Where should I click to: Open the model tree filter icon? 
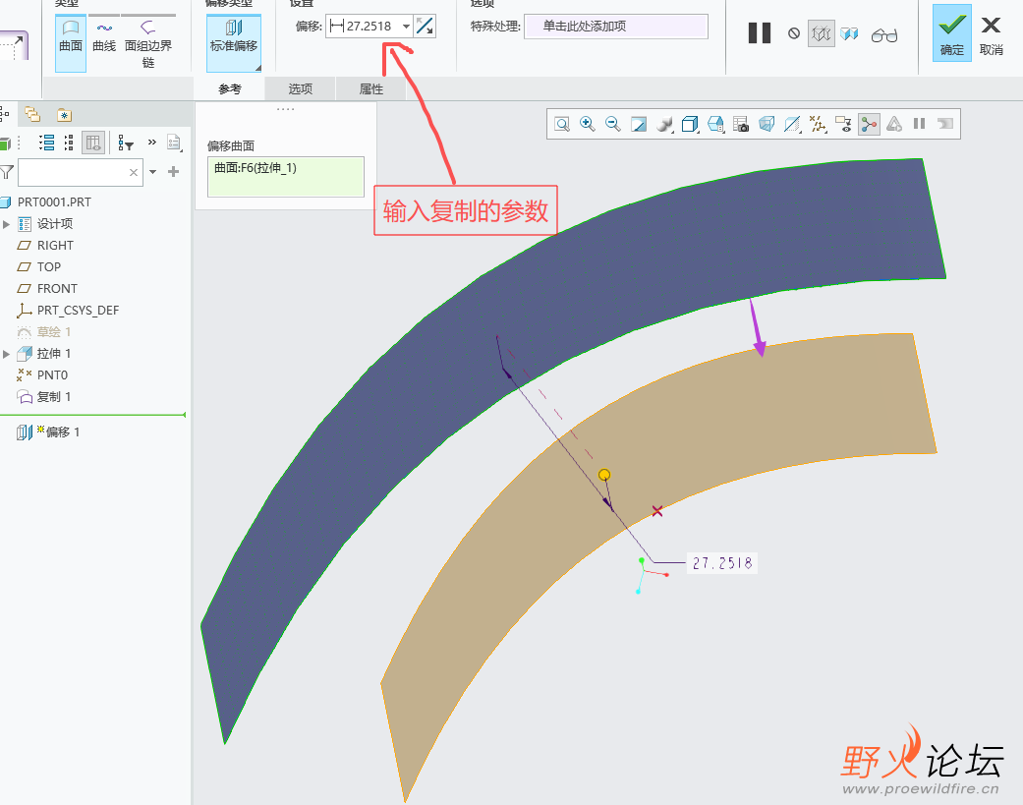[125, 143]
